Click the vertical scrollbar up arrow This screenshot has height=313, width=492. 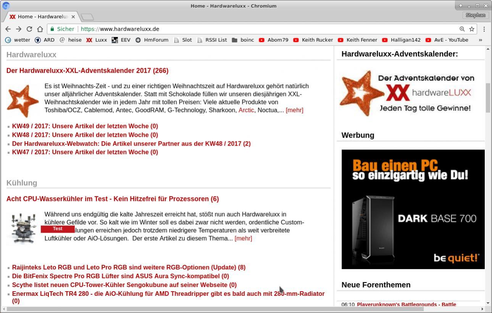click(x=488, y=49)
